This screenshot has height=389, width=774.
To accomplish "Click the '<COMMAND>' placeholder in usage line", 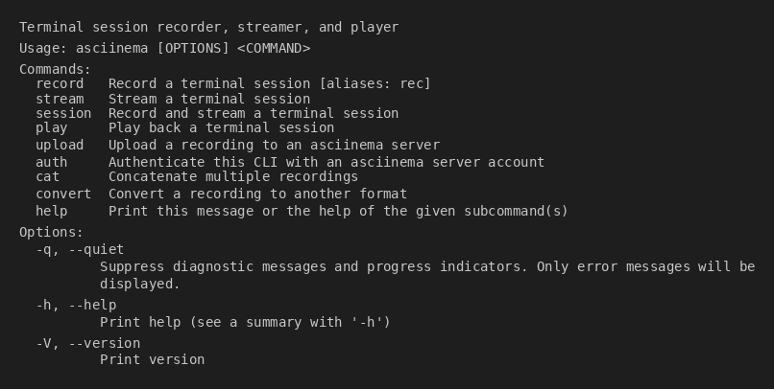I will click(274, 48).
